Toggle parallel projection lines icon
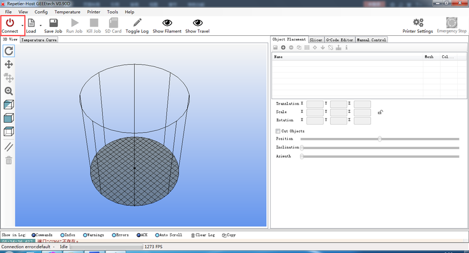 [9, 147]
